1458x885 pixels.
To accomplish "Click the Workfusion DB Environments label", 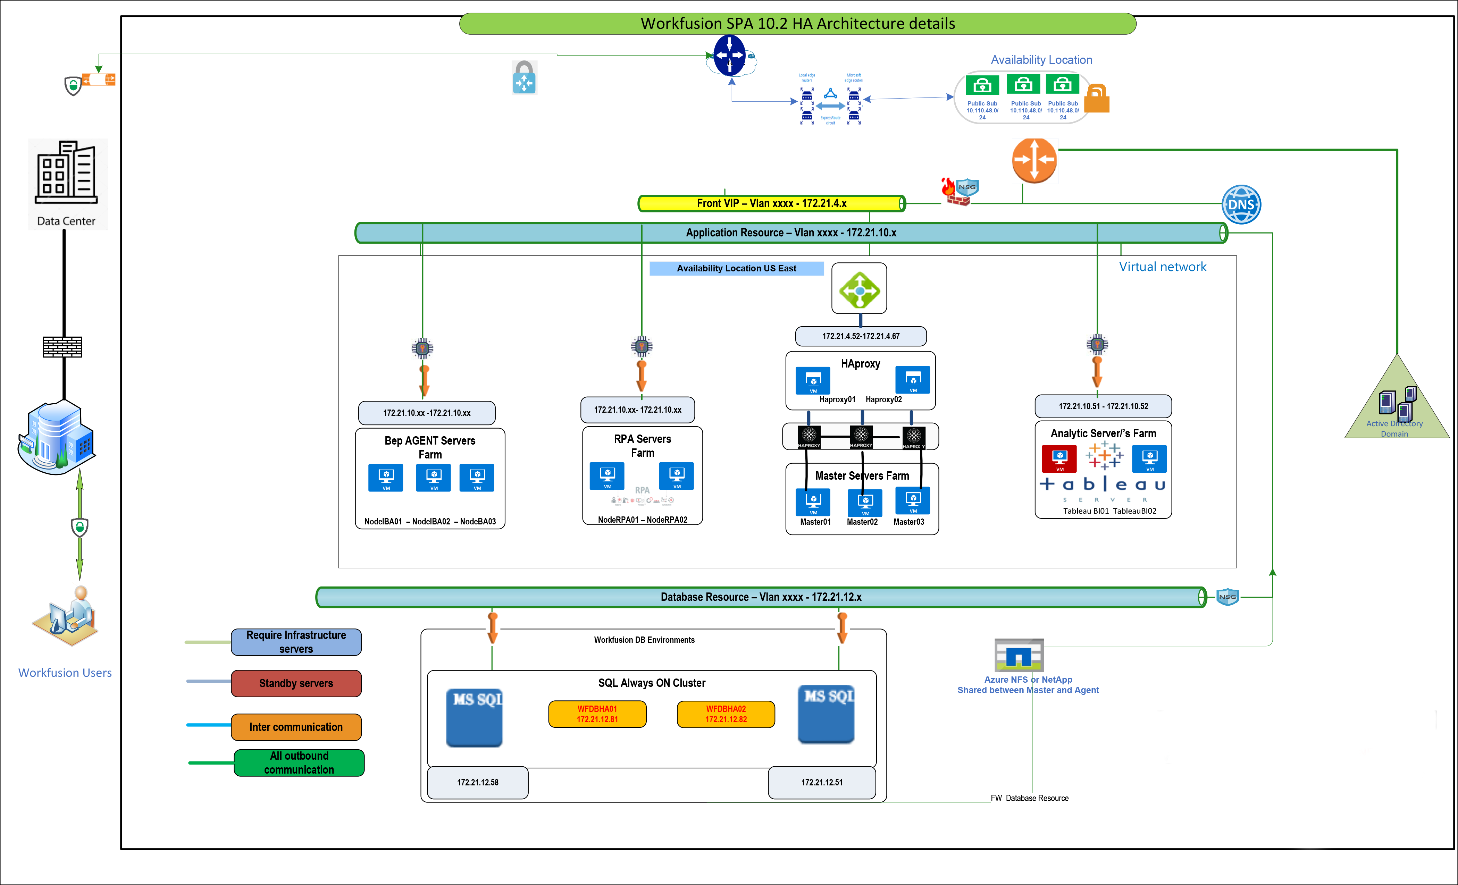I will (x=644, y=640).
